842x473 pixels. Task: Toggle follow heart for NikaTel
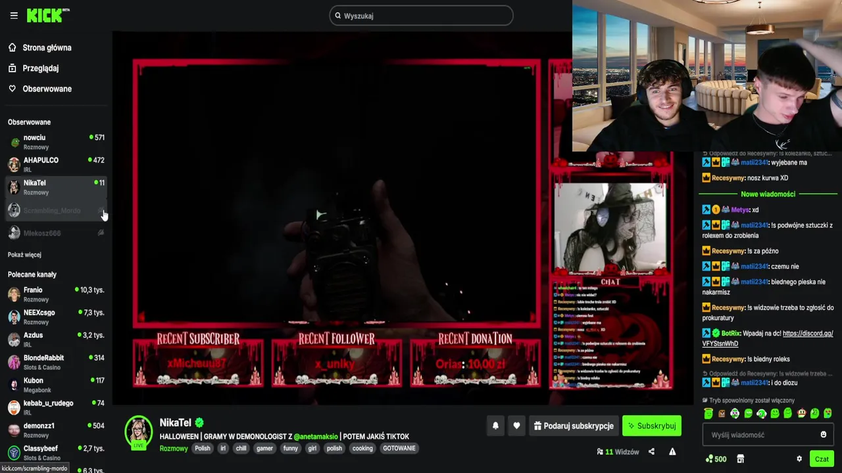(x=516, y=426)
